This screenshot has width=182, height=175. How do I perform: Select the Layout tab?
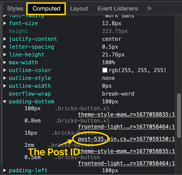pyautogui.click(x=79, y=9)
